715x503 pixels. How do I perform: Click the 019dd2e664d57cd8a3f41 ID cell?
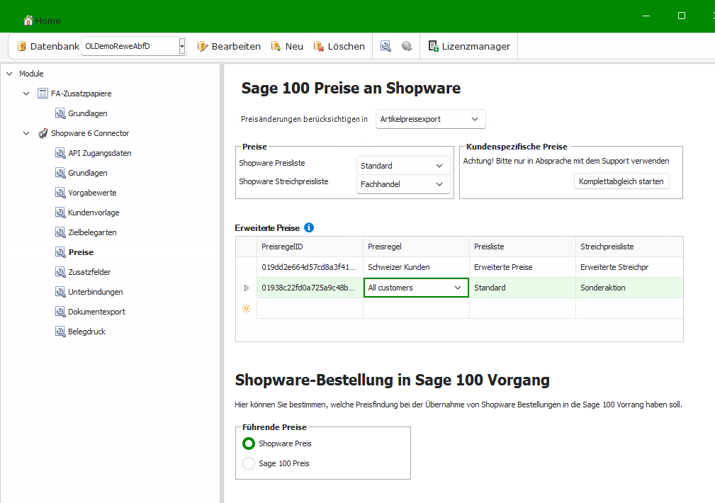coord(310,267)
